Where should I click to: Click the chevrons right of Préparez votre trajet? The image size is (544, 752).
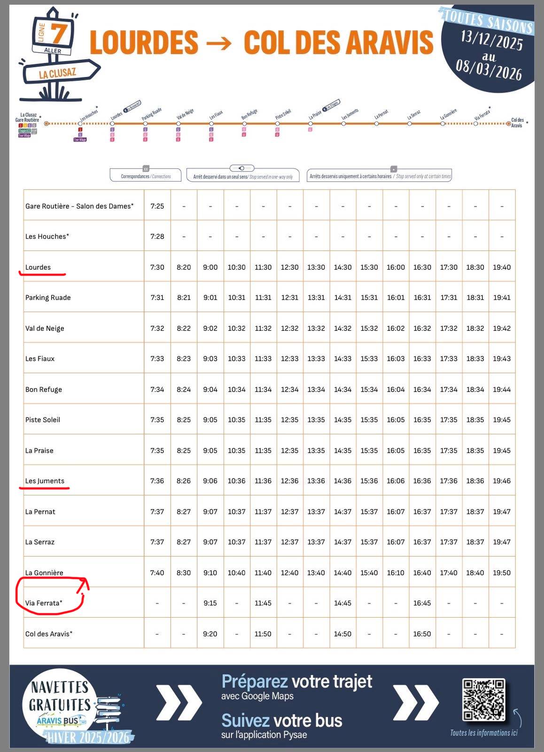tap(416, 703)
